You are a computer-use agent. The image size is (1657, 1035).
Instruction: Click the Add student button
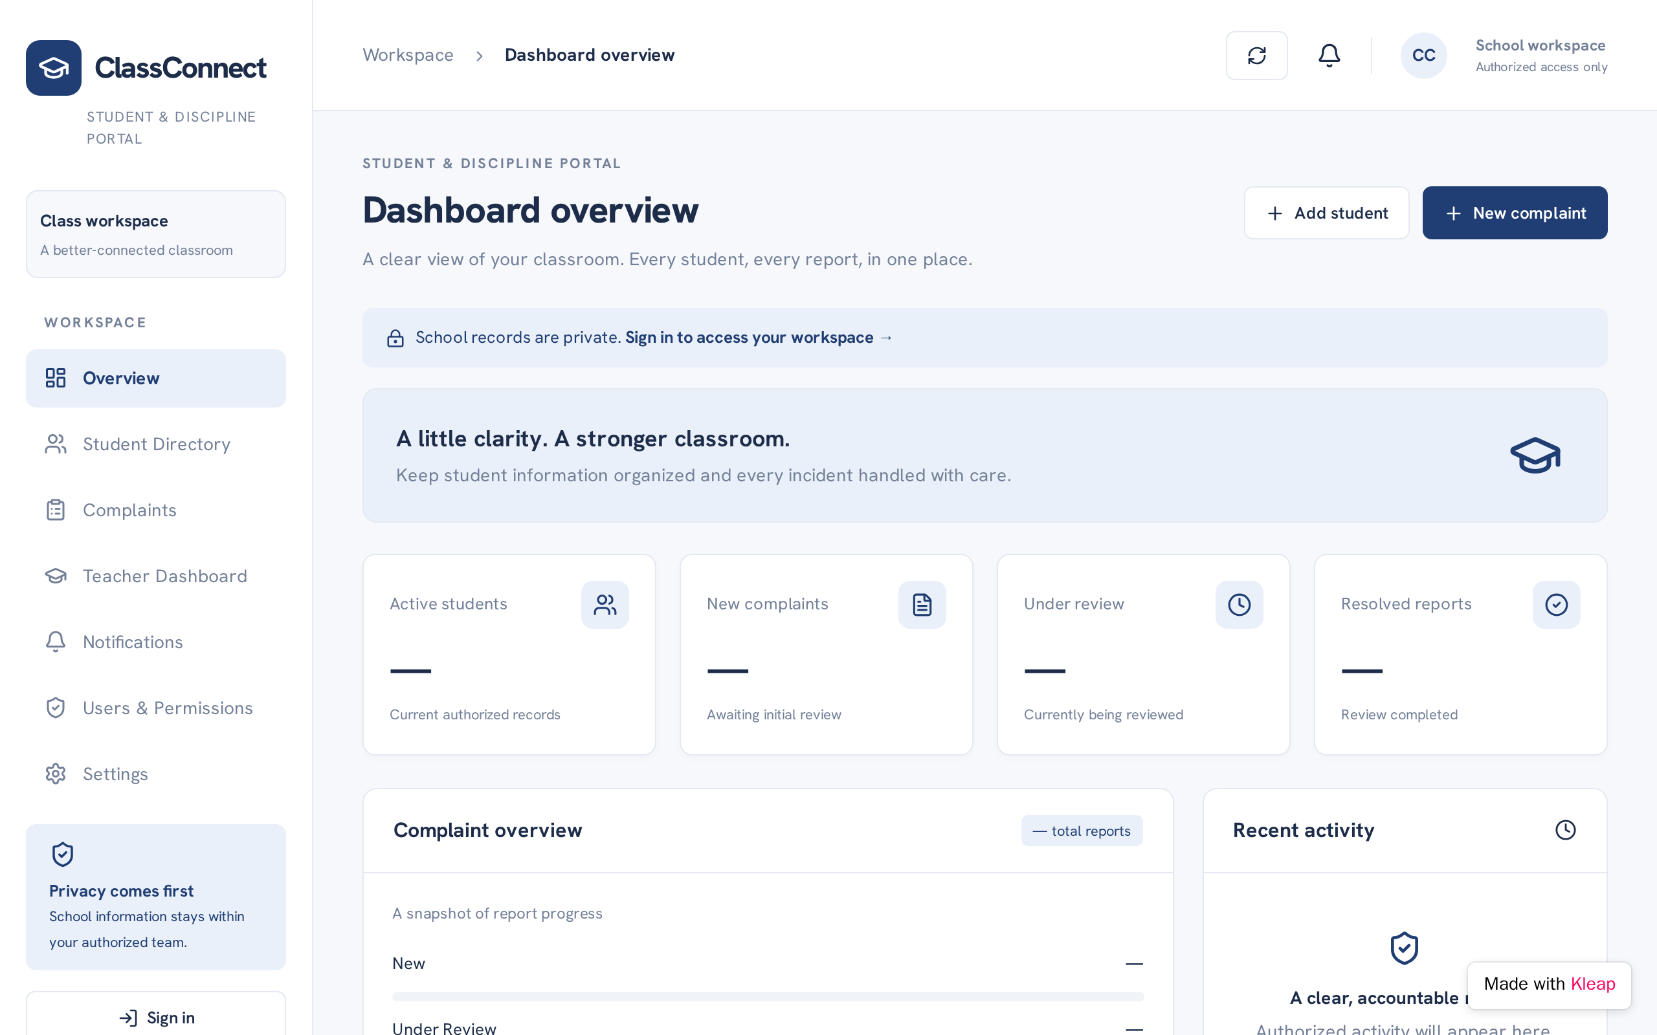pyautogui.click(x=1326, y=213)
